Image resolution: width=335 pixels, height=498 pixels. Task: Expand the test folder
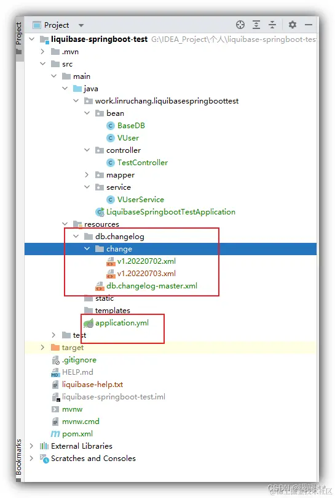coord(54,335)
